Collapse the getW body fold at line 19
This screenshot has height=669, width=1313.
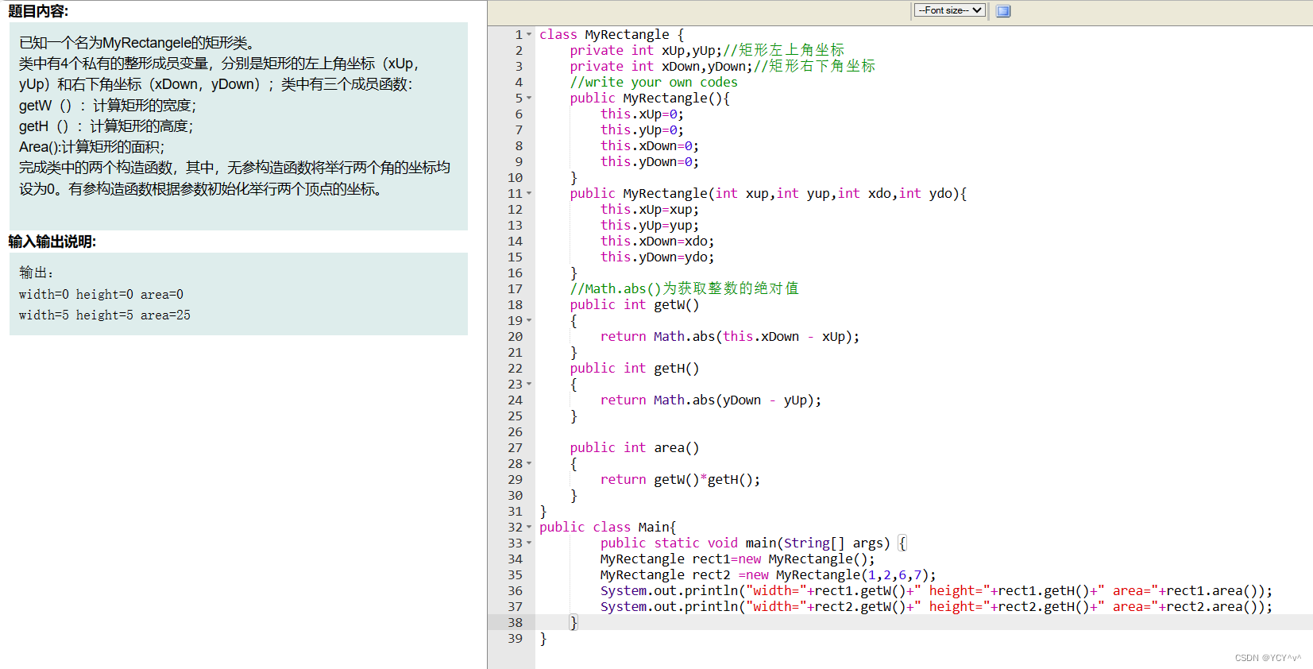[529, 321]
